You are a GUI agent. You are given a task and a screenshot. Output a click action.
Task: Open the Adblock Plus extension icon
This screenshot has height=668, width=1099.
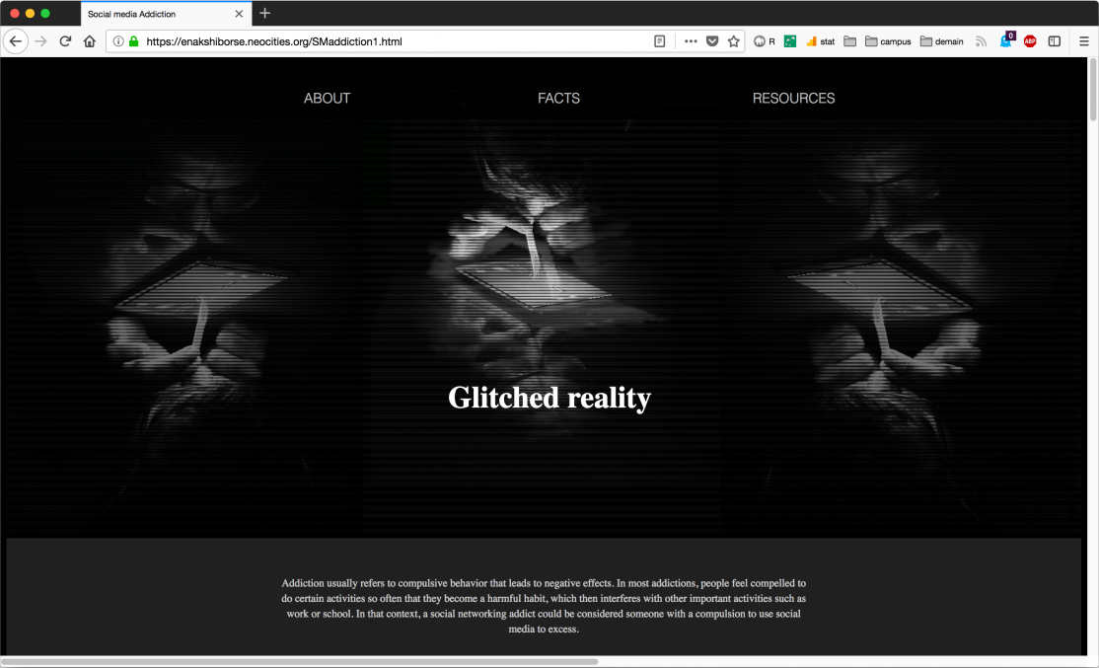[x=1030, y=41]
